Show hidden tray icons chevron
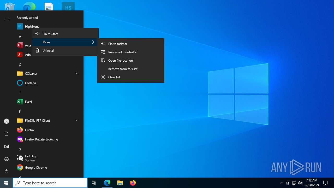Image resolution: width=334 pixels, height=188 pixels. (x=281, y=183)
